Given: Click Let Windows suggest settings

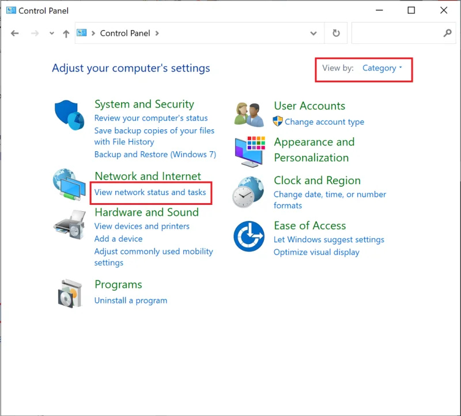Looking at the screenshot, I should pyautogui.click(x=328, y=239).
